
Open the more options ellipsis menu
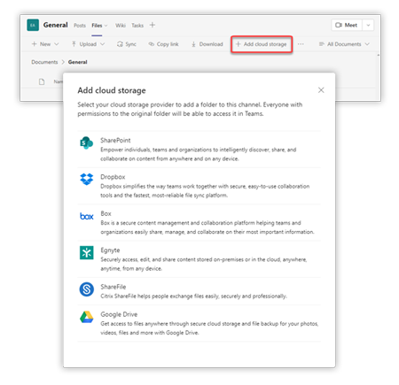click(x=301, y=44)
